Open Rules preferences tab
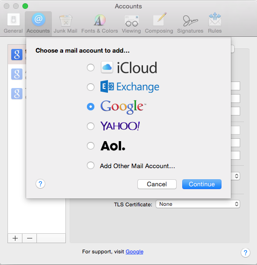Image resolution: width=257 pixels, height=265 pixels. (215, 23)
